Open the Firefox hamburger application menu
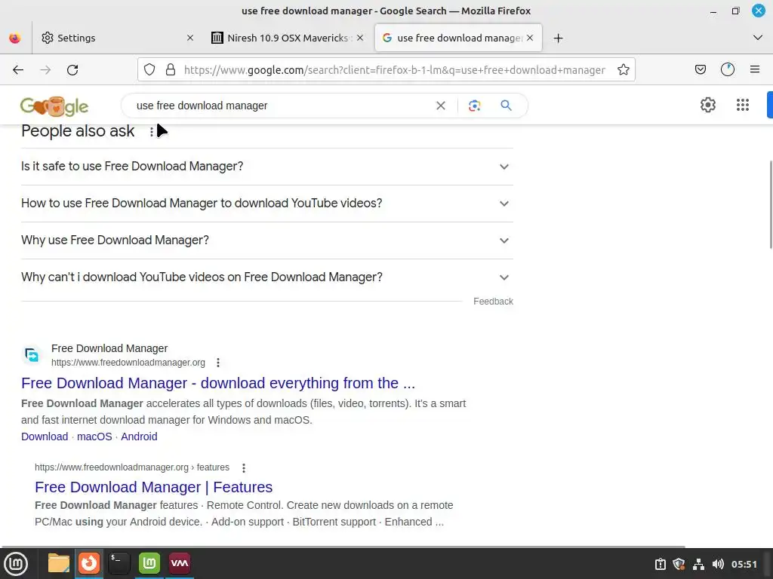This screenshot has width=773, height=579. pos(755,70)
